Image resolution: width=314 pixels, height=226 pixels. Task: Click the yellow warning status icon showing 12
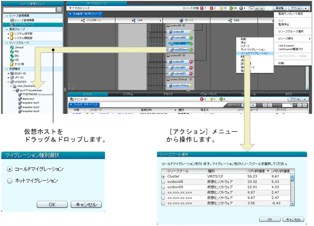pos(221,8)
